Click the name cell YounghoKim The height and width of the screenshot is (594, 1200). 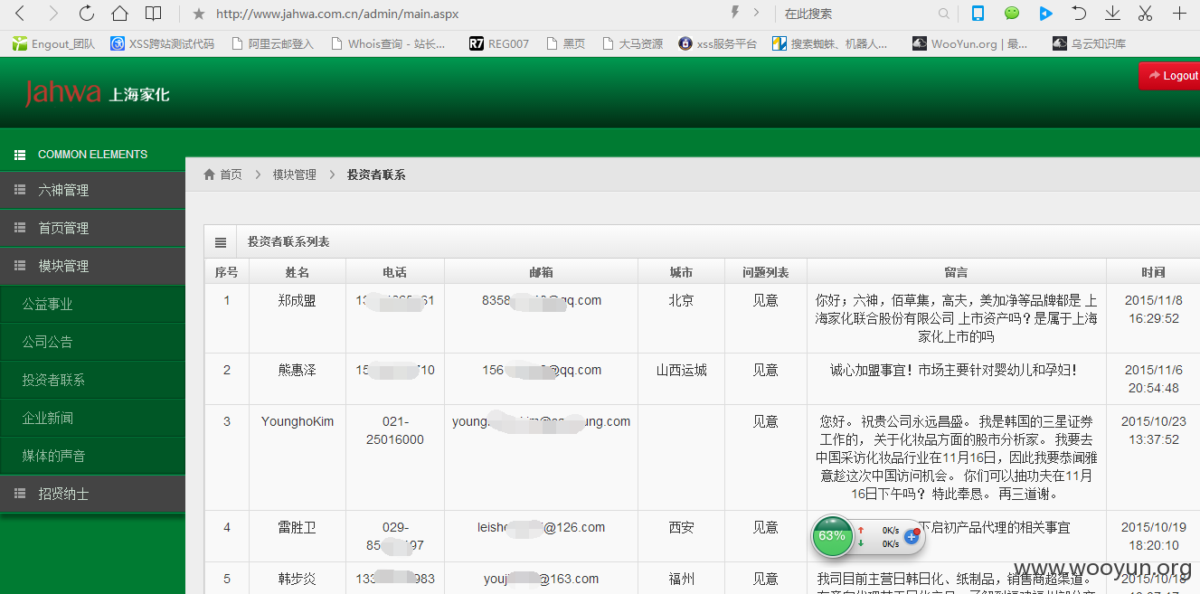[298, 421]
